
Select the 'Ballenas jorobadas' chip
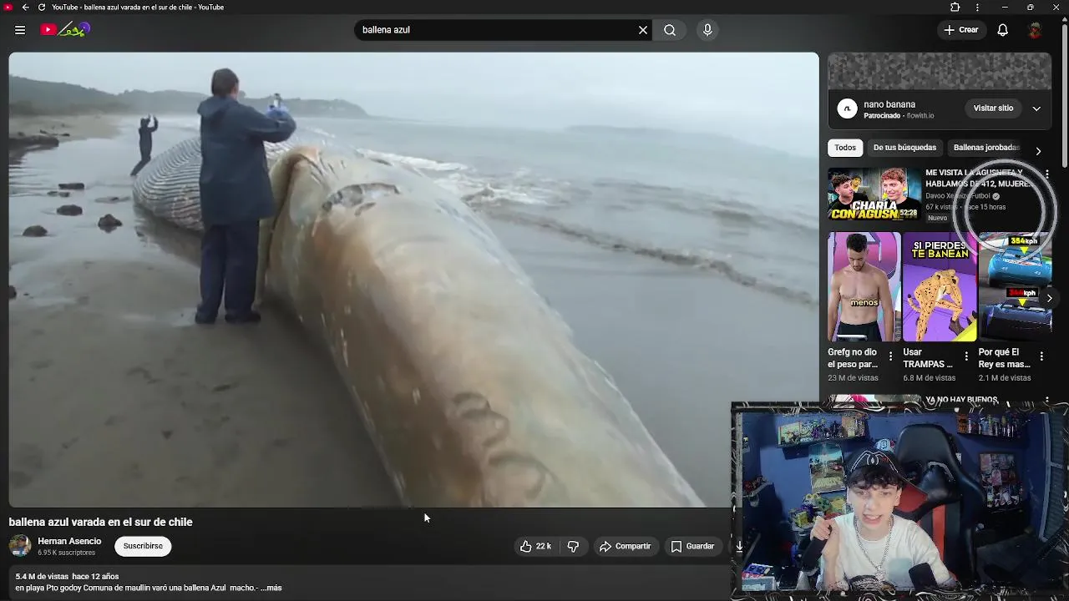[x=986, y=148]
